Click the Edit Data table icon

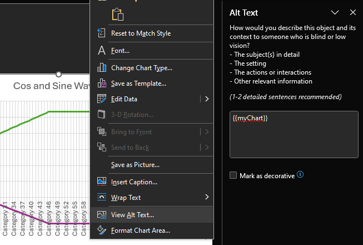click(x=102, y=99)
